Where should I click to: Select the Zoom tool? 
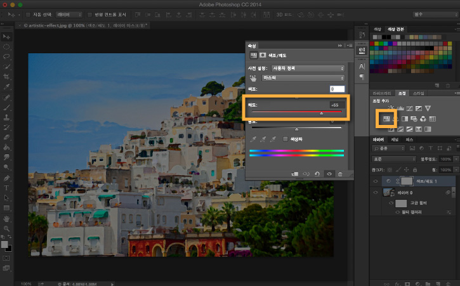6,228
